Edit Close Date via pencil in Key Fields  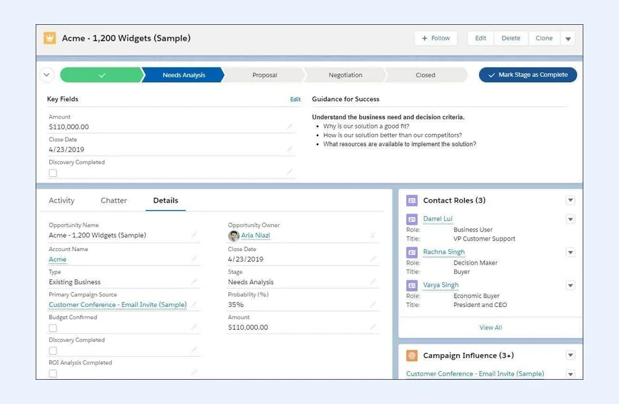click(x=290, y=149)
